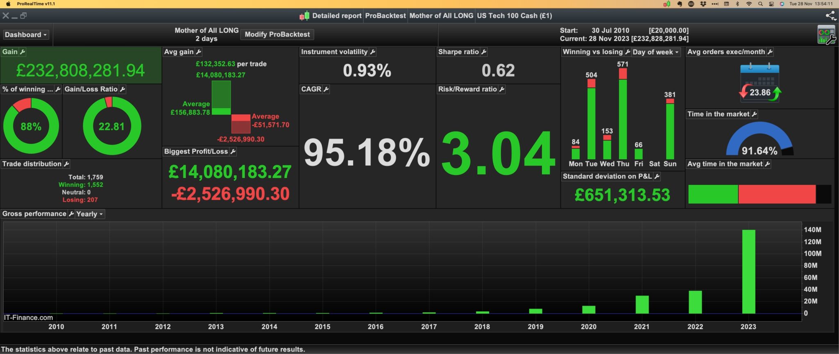Viewport: 839px width, 354px height.
Task: Click the Bluetooth icon in the menu bar
Action: tap(737, 4)
